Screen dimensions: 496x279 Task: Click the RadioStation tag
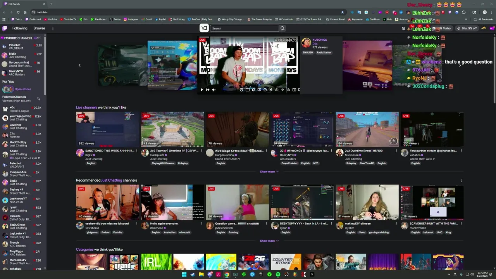point(324,52)
